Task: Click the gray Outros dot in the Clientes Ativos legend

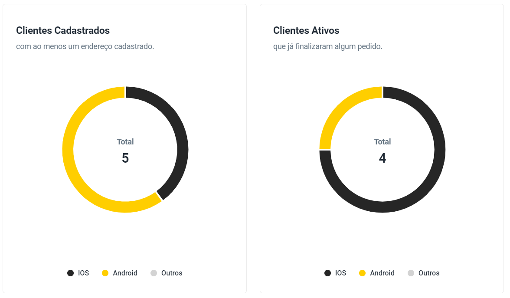Action: tap(411, 273)
